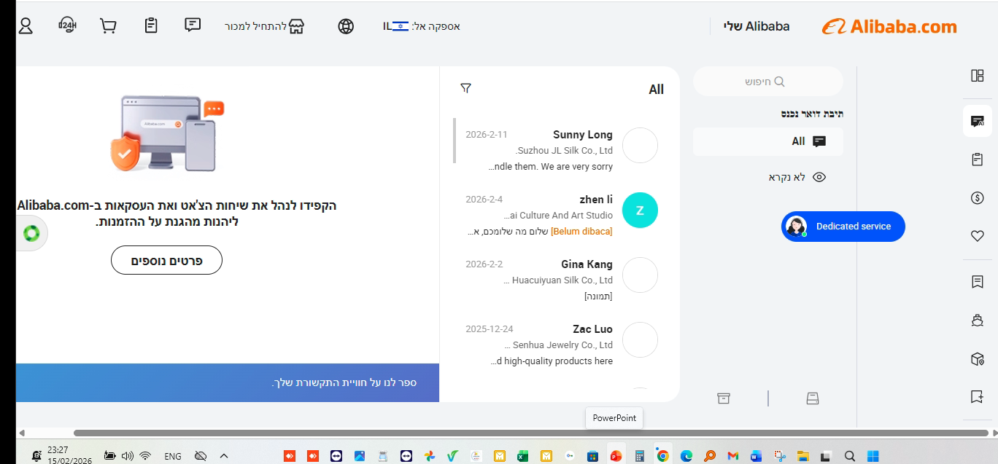
Task: Click the 'חיפוש' search field
Action: point(767,82)
